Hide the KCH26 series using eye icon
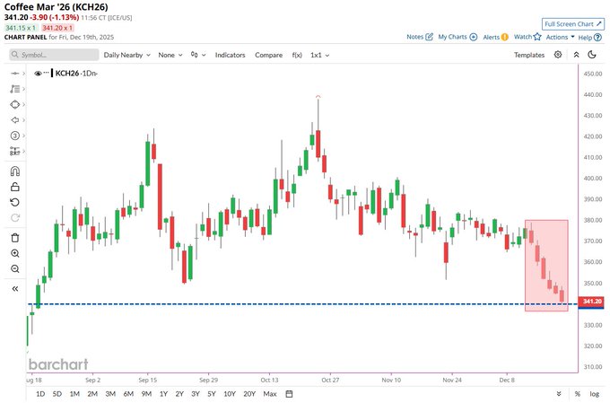 point(39,73)
